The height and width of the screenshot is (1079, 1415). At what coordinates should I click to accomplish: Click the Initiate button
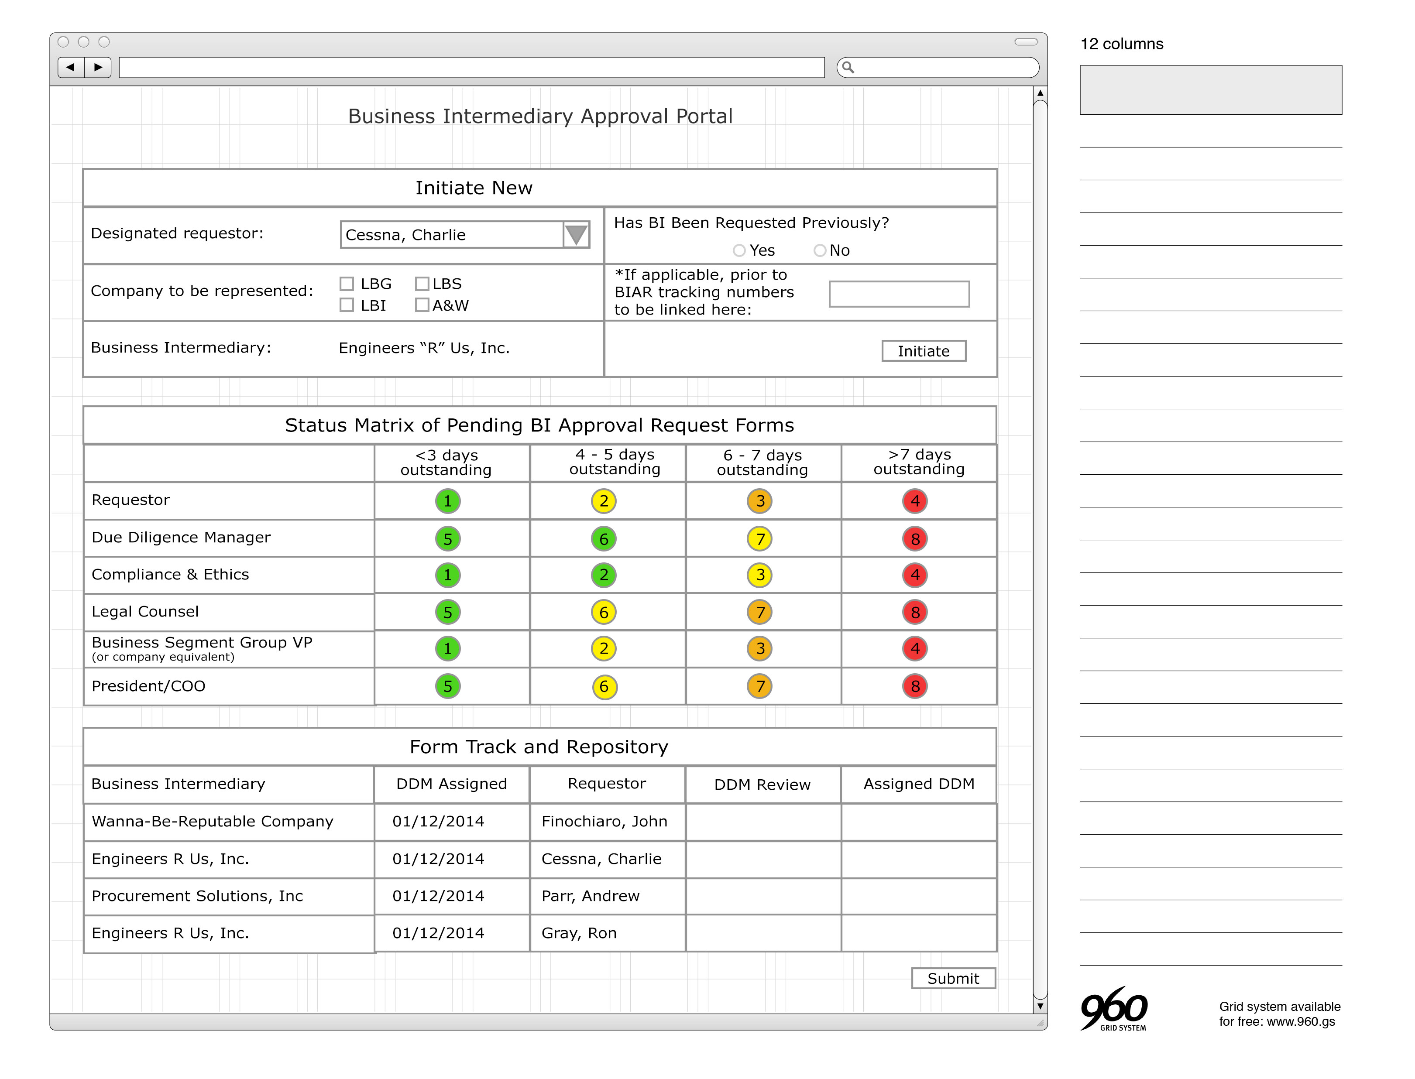click(x=924, y=351)
